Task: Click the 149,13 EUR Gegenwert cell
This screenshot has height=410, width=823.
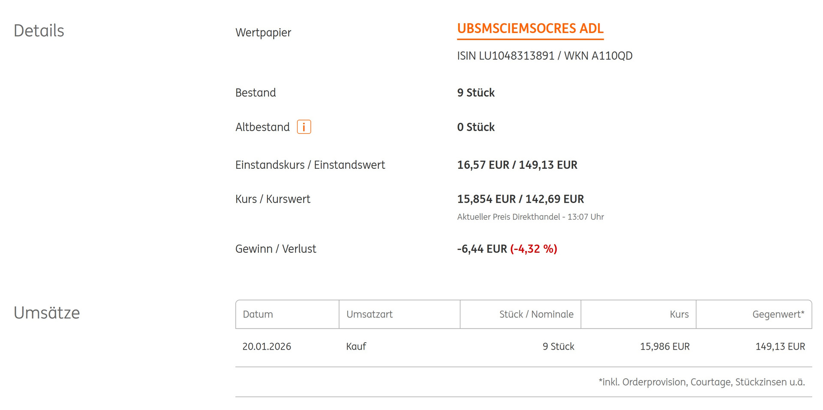Action: [x=780, y=347]
